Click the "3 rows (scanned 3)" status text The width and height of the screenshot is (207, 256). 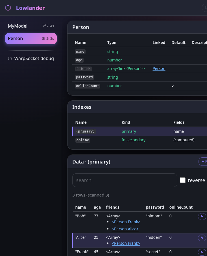91,195
